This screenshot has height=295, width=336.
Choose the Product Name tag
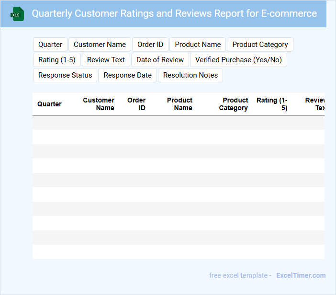click(198, 45)
